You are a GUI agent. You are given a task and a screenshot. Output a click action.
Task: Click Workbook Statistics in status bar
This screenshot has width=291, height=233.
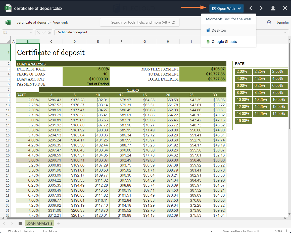tap(21, 231)
